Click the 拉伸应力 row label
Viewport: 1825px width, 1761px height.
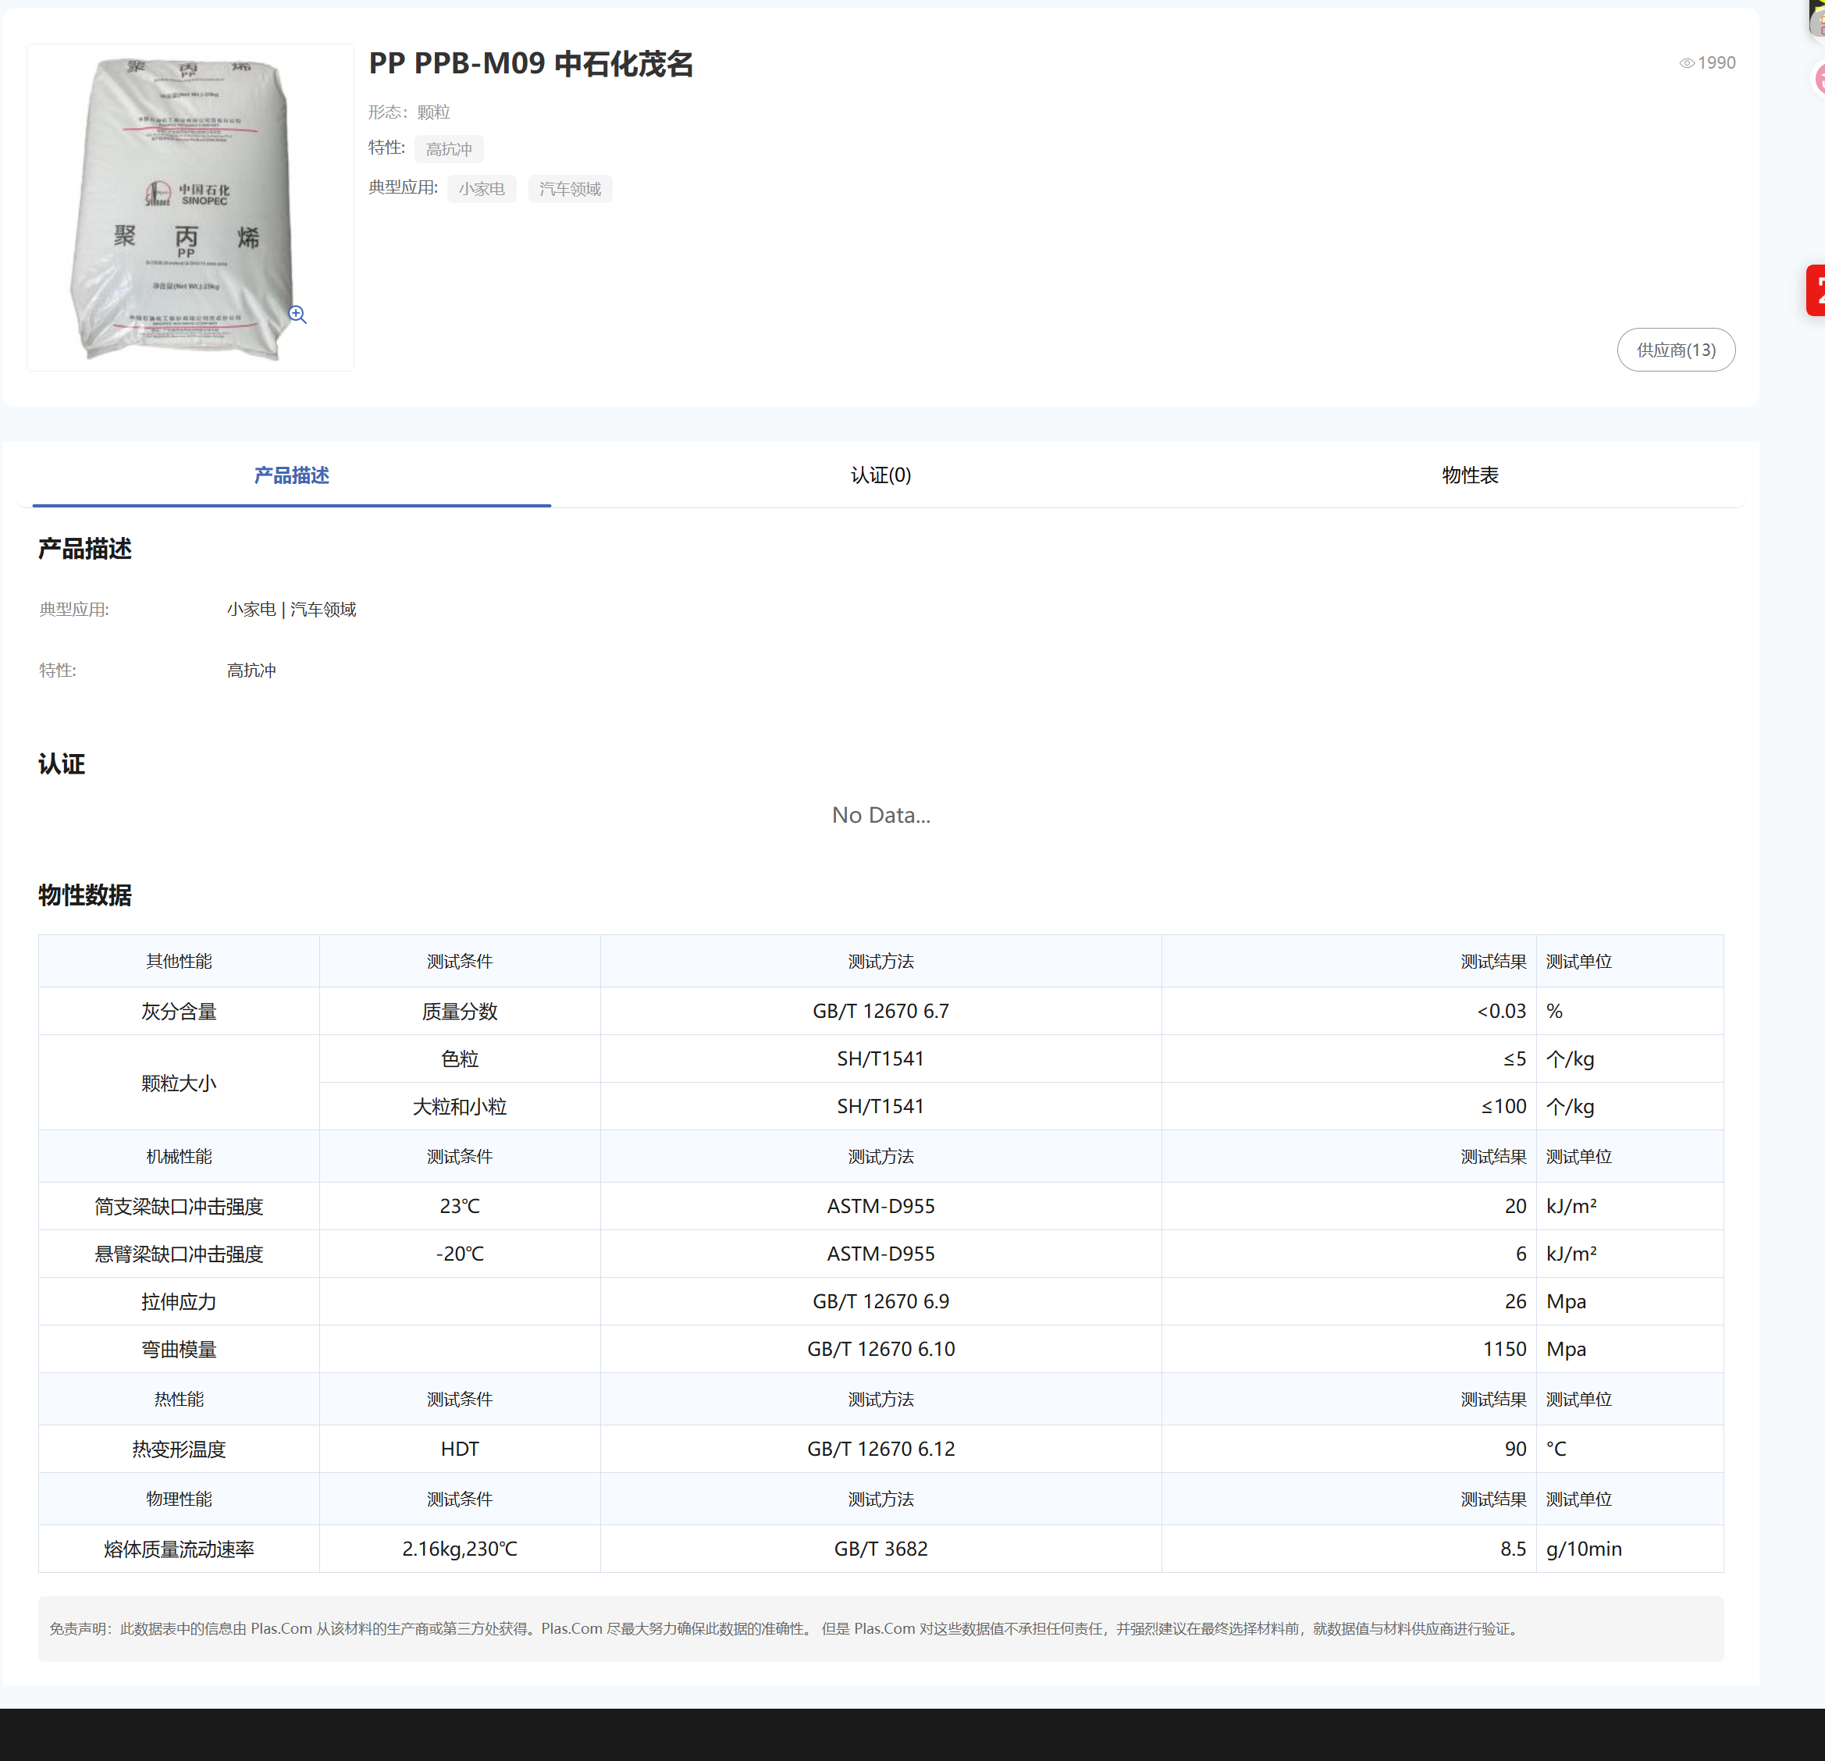pyautogui.click(x=179, y=1302)
